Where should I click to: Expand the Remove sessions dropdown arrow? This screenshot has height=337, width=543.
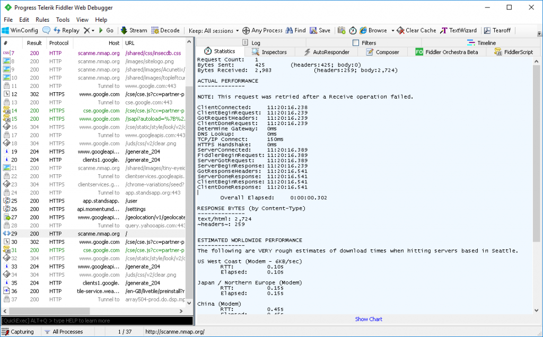click(93, 31)
